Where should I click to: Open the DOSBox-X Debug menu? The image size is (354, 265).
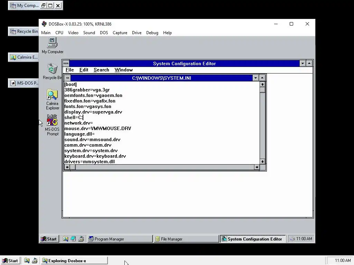coord(152,33)
